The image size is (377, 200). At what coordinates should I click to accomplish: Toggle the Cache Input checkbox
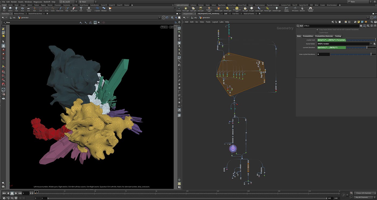tap(317, 33)
